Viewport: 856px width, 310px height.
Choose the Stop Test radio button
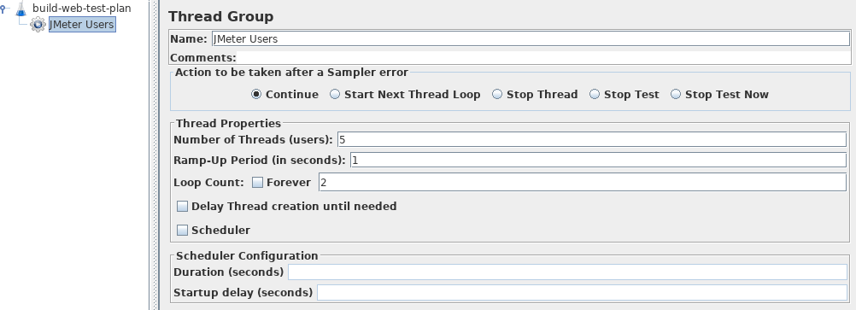(595, 95)
